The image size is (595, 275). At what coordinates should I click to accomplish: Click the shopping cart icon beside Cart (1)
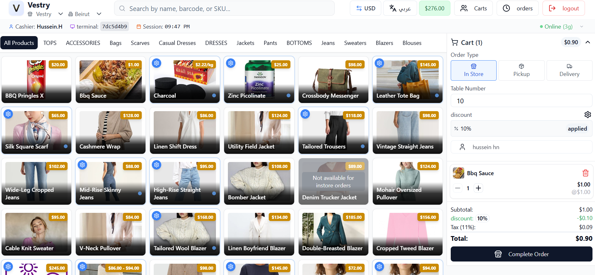(455, 42)
